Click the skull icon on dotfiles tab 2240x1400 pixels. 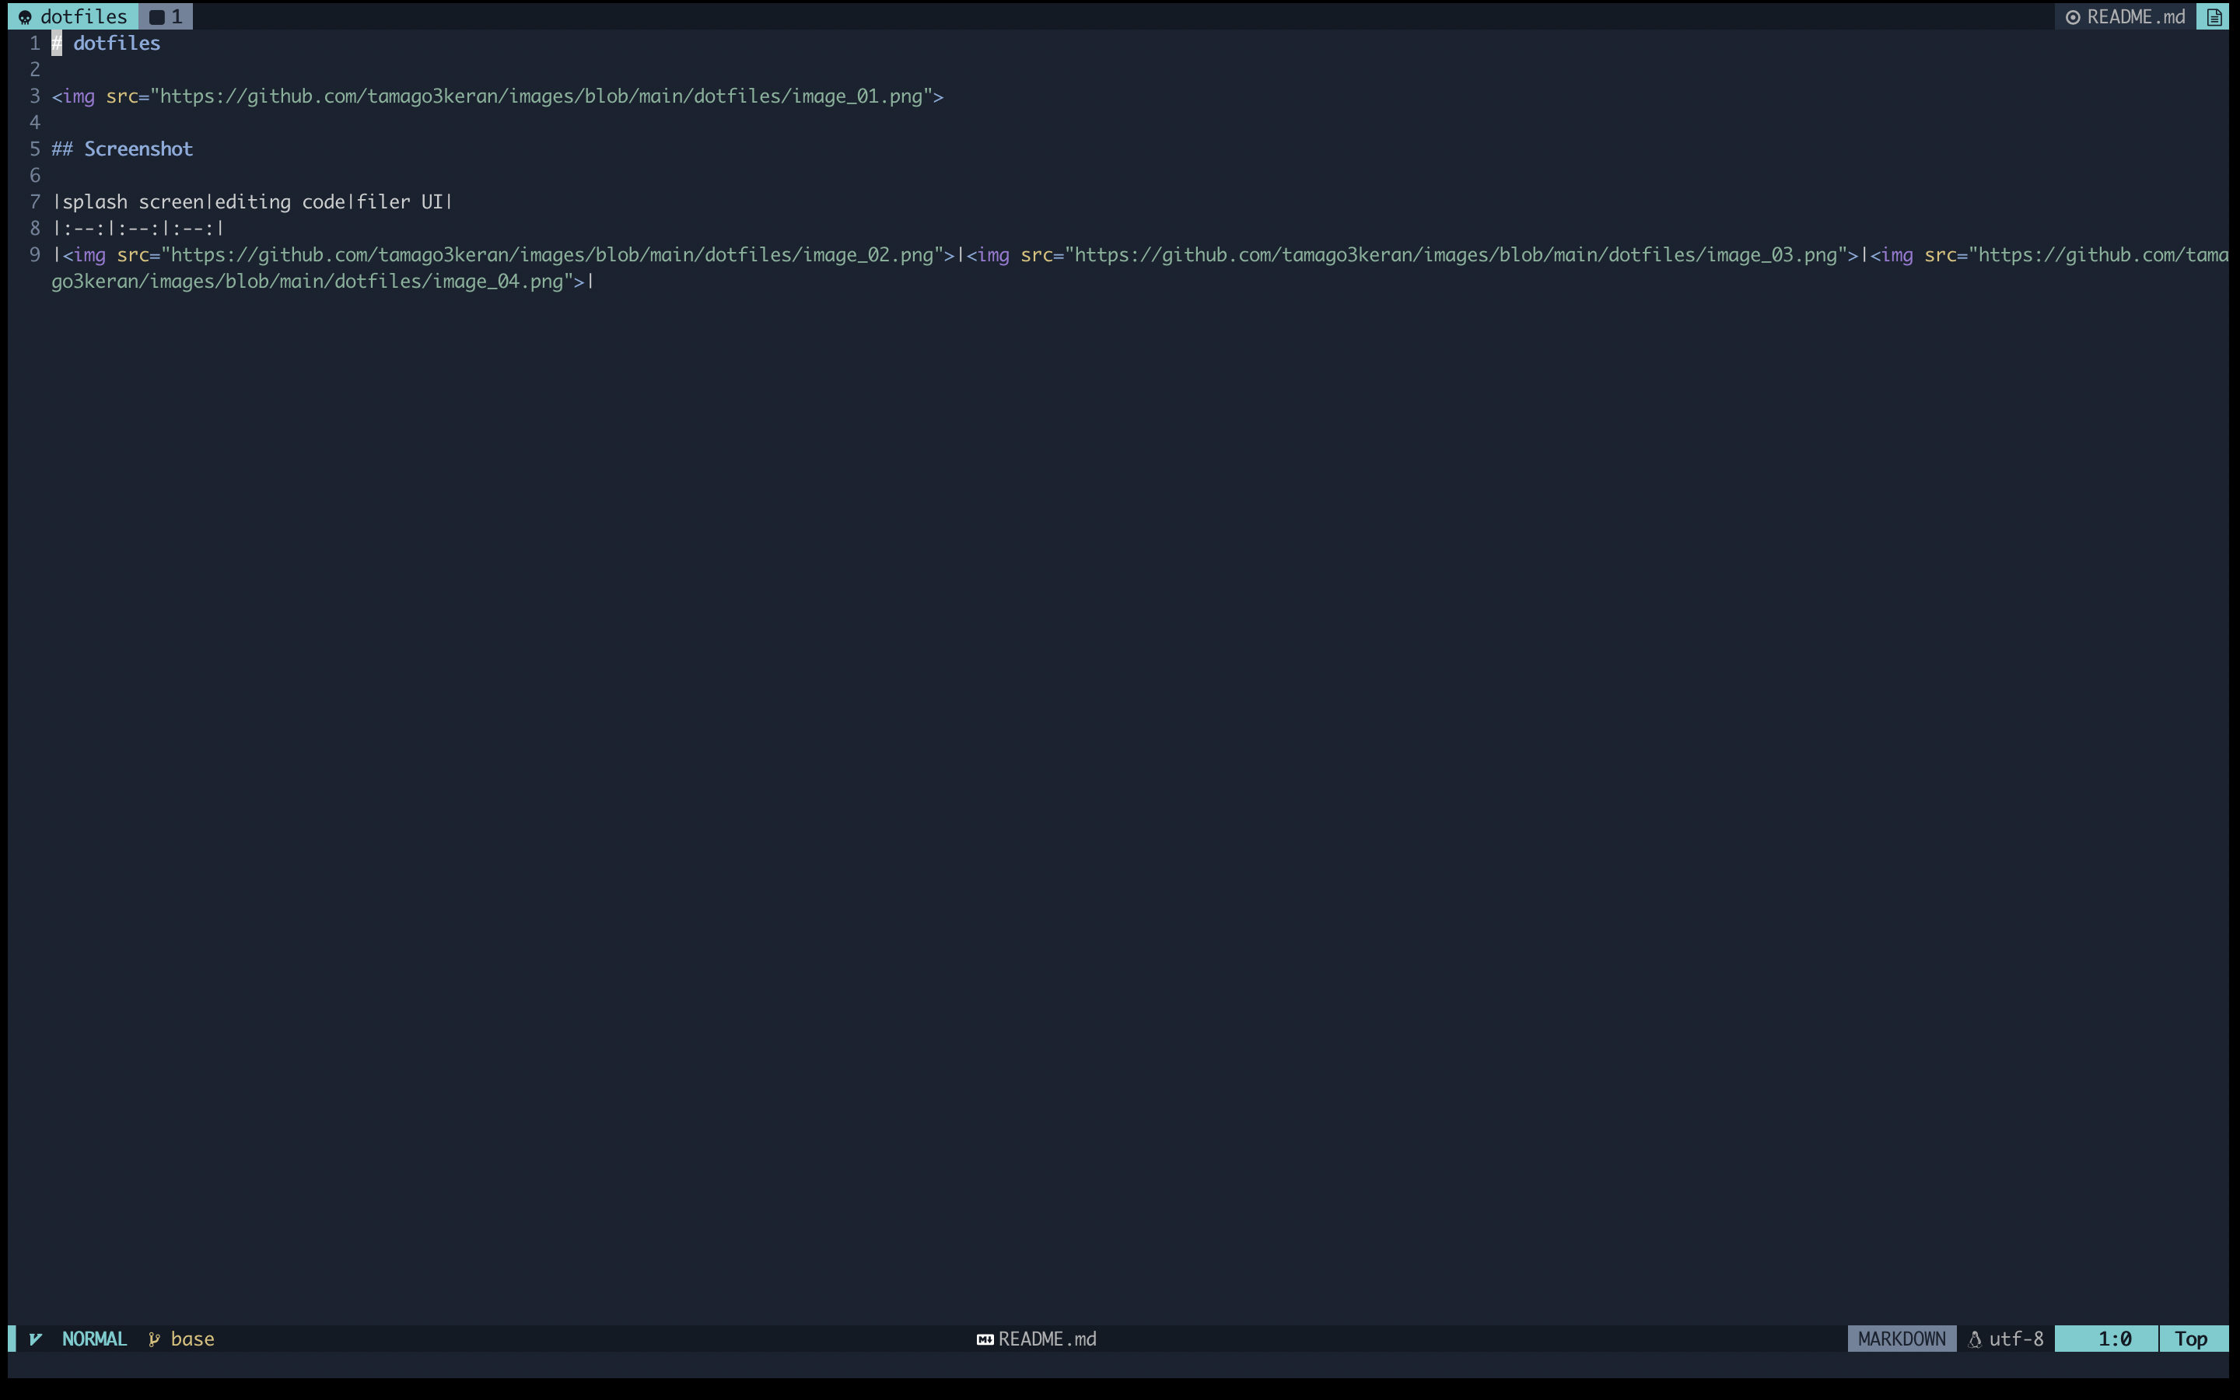coord(25,16)
